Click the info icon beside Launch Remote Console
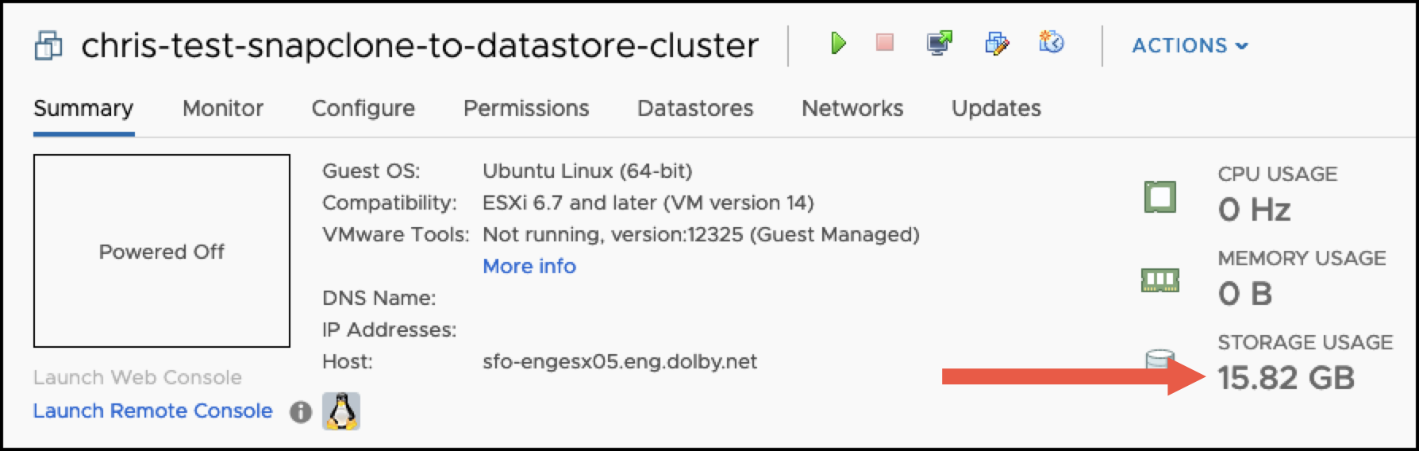This screenshot has height=451, width=1419. coord(301,411)
